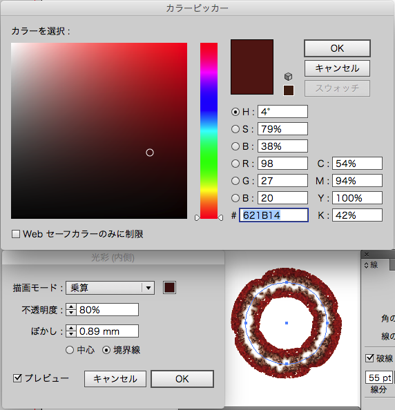The height and width of the screenshot is (410, 395).
Task: Click the G value field showing 27
Action: tap(282, 181)
